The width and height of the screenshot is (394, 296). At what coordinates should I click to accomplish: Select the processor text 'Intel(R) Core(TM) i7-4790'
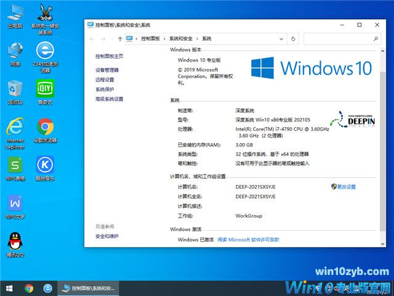click(x=263, y=129)
